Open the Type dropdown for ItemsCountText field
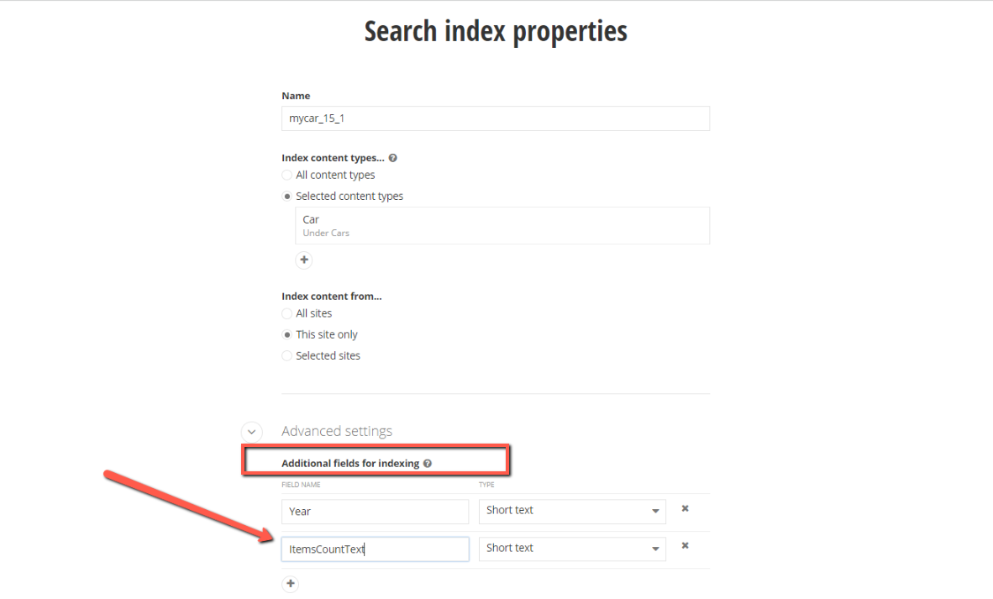 pyautogui.click(x=572, y=549)
